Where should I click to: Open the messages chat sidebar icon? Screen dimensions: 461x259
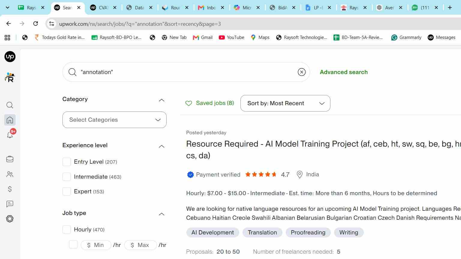pos(10,204)
